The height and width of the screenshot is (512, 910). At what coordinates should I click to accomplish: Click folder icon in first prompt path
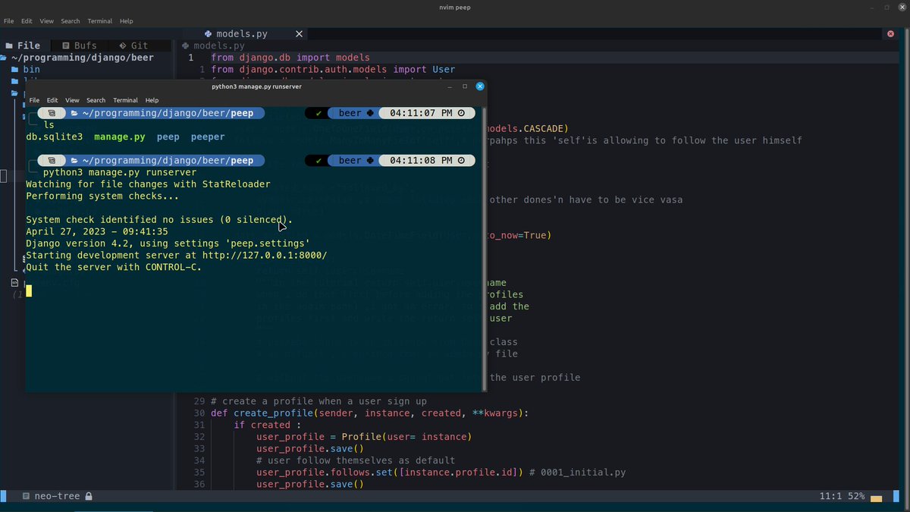[74, 113]
